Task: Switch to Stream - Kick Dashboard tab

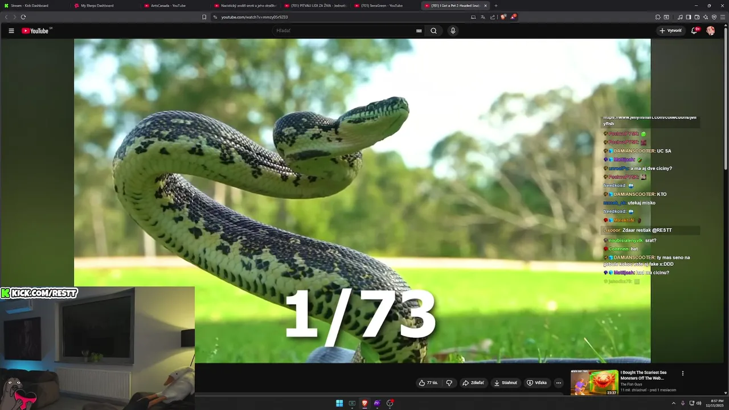Action: coord(33,6)
